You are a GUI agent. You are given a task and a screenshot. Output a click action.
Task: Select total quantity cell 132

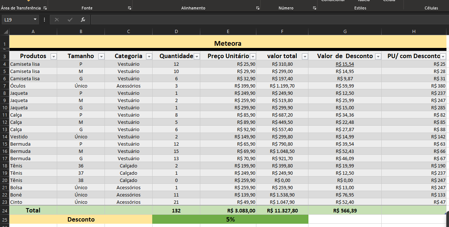176,210
